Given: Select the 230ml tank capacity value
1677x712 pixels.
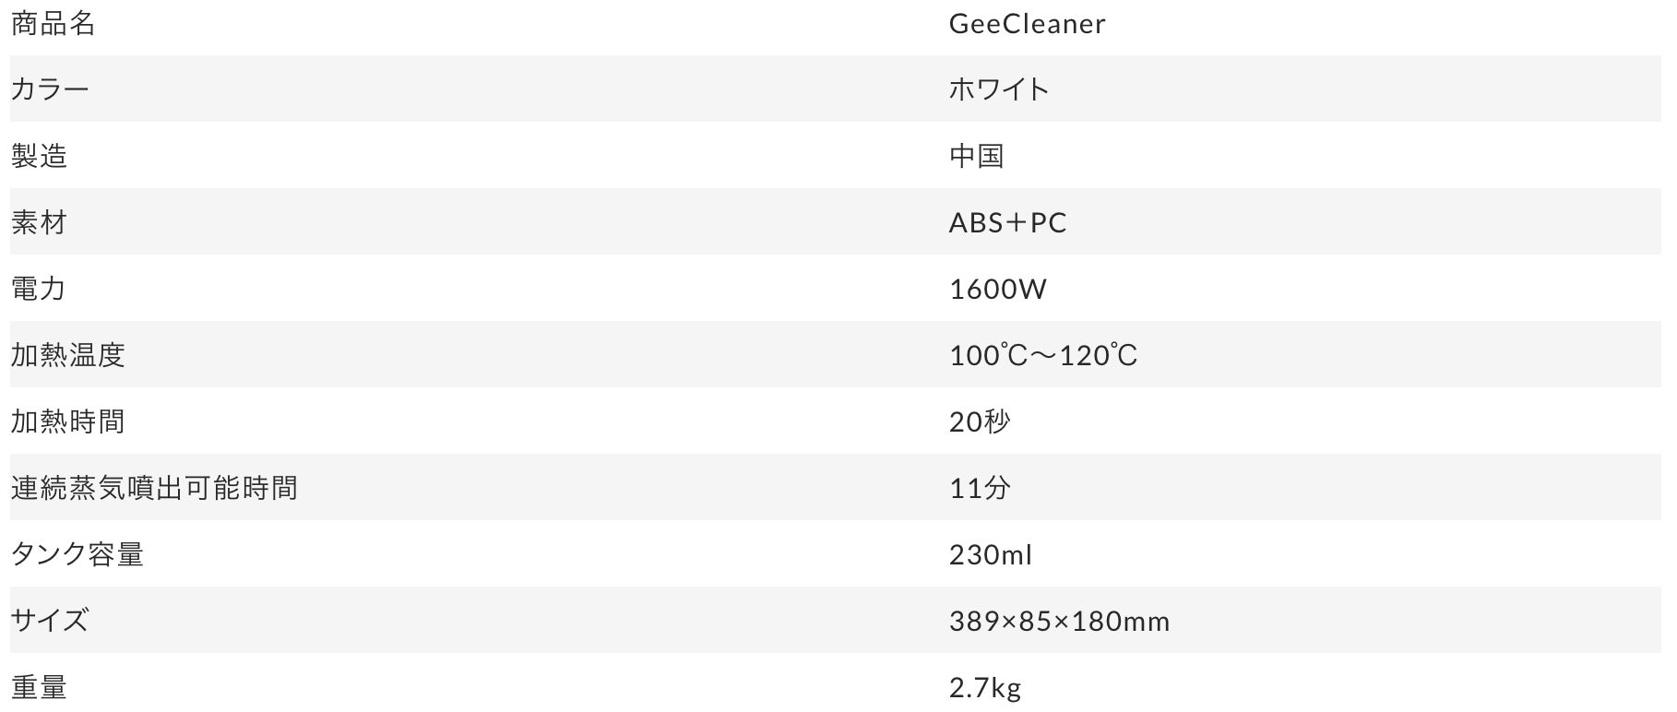Looking at the screenshot, I should [x=991, y=554].
